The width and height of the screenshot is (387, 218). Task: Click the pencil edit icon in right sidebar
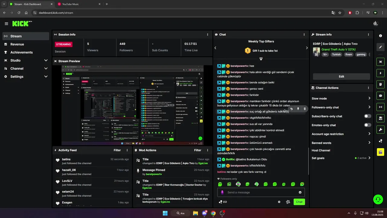380,47
